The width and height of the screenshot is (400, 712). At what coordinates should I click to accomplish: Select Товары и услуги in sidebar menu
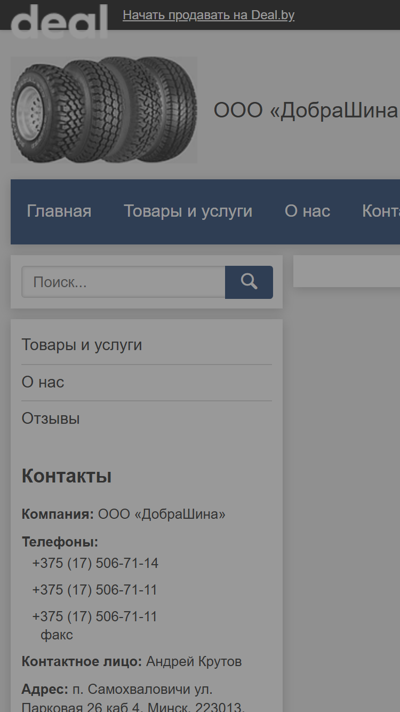[82, 345]
